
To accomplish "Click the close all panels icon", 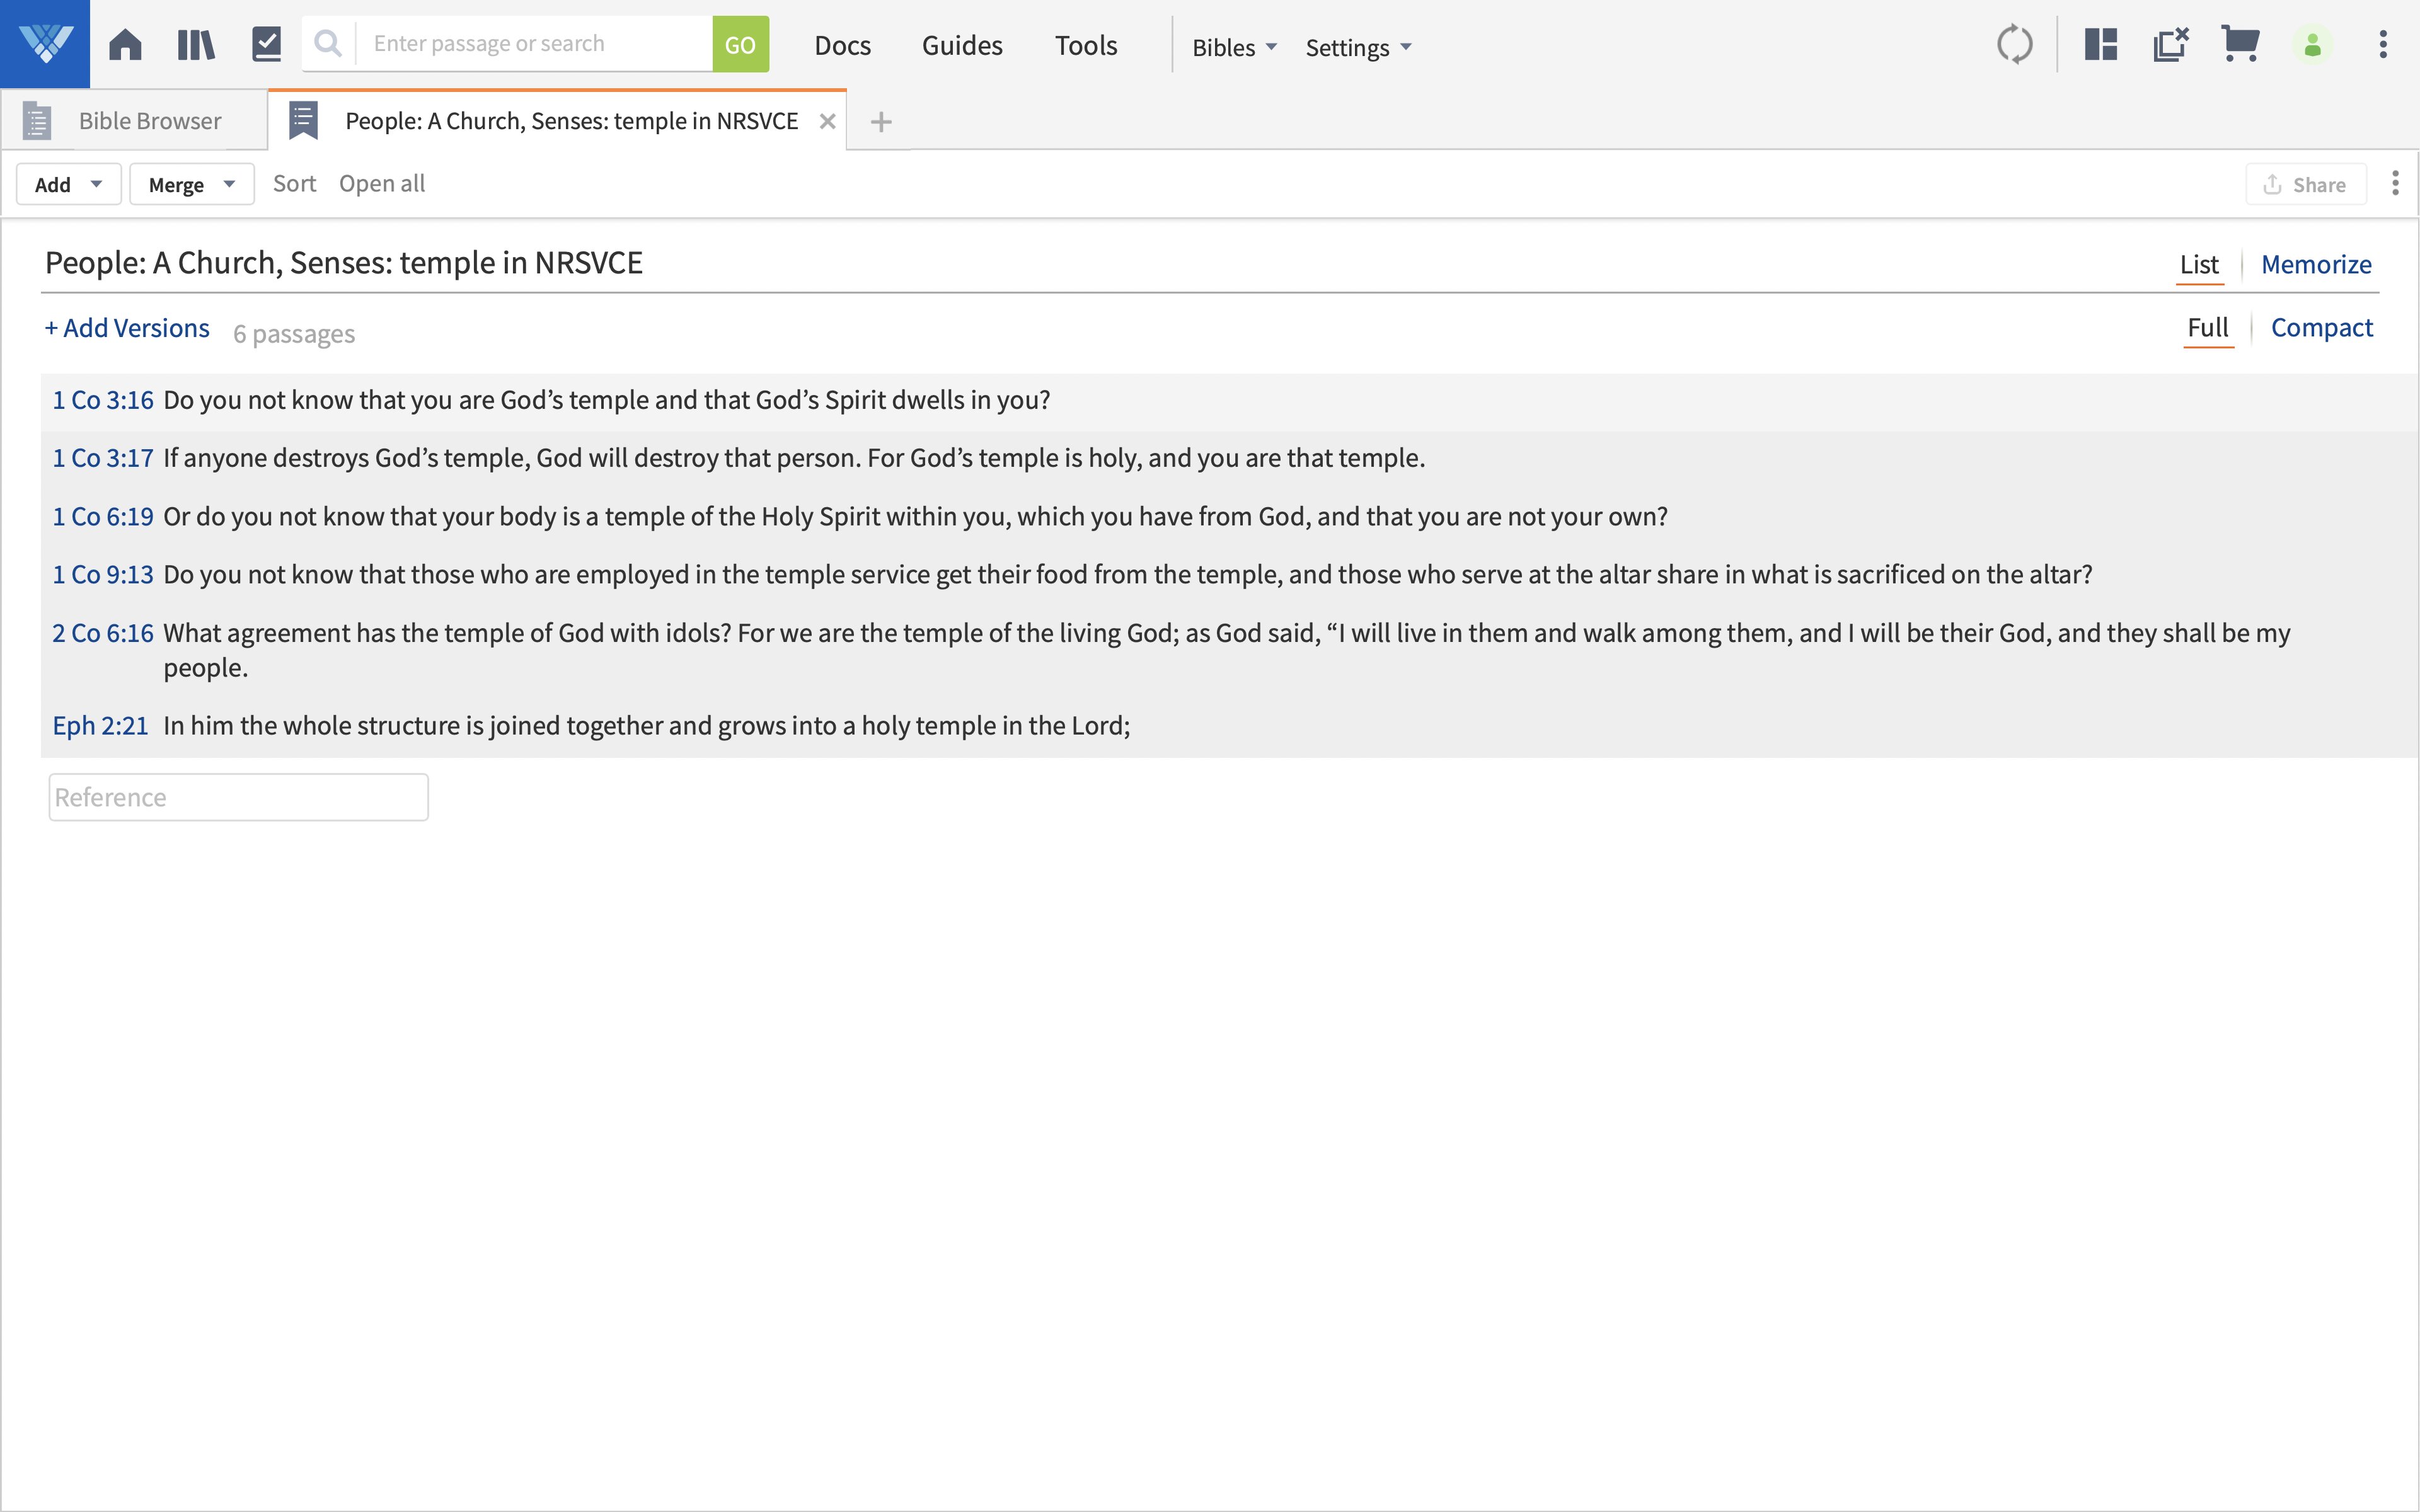I will click(x=2171, y=45).
